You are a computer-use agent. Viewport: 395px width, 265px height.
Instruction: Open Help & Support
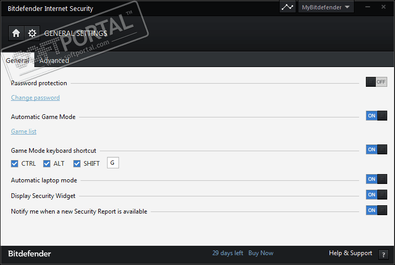pos(350,253)
